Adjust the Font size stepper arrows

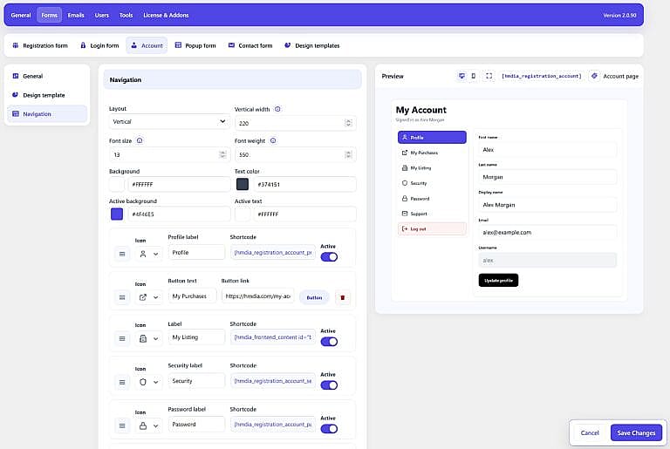click(222, 154)
